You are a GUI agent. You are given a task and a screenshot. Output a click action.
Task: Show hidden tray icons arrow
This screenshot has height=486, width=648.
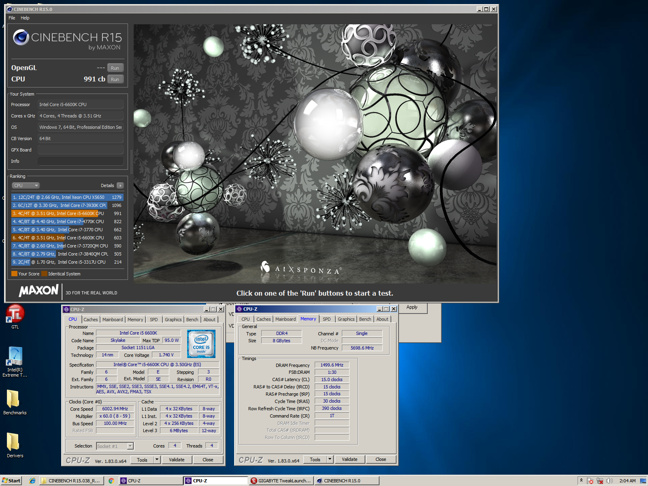point(581,480)
